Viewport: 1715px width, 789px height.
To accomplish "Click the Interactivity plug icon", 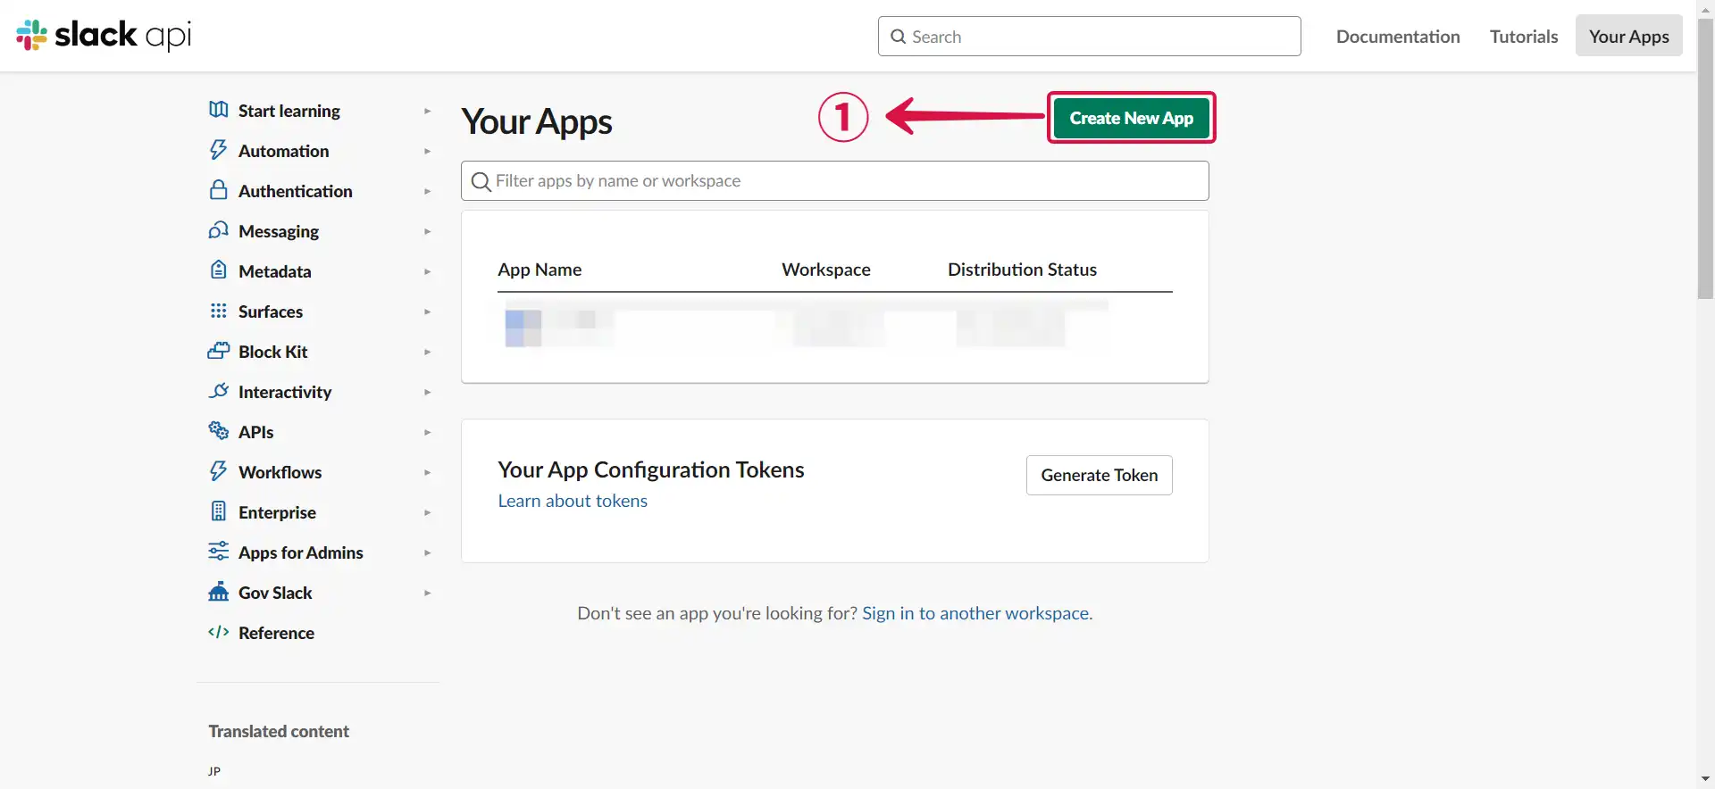I will [x=218, y=391].
